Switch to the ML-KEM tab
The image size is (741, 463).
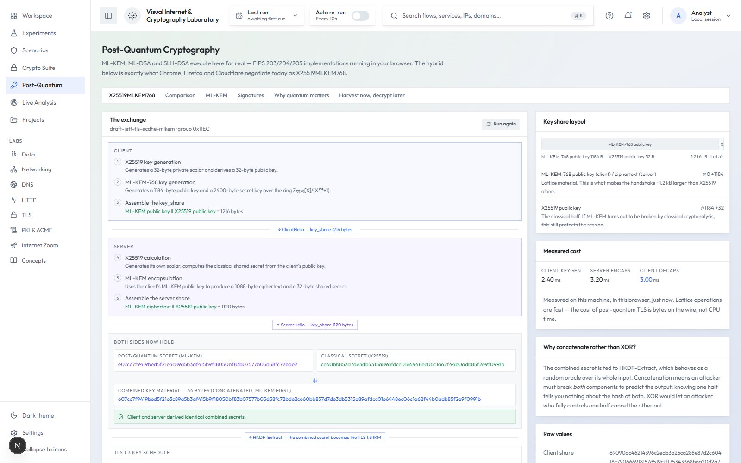[x=216, y=95]
